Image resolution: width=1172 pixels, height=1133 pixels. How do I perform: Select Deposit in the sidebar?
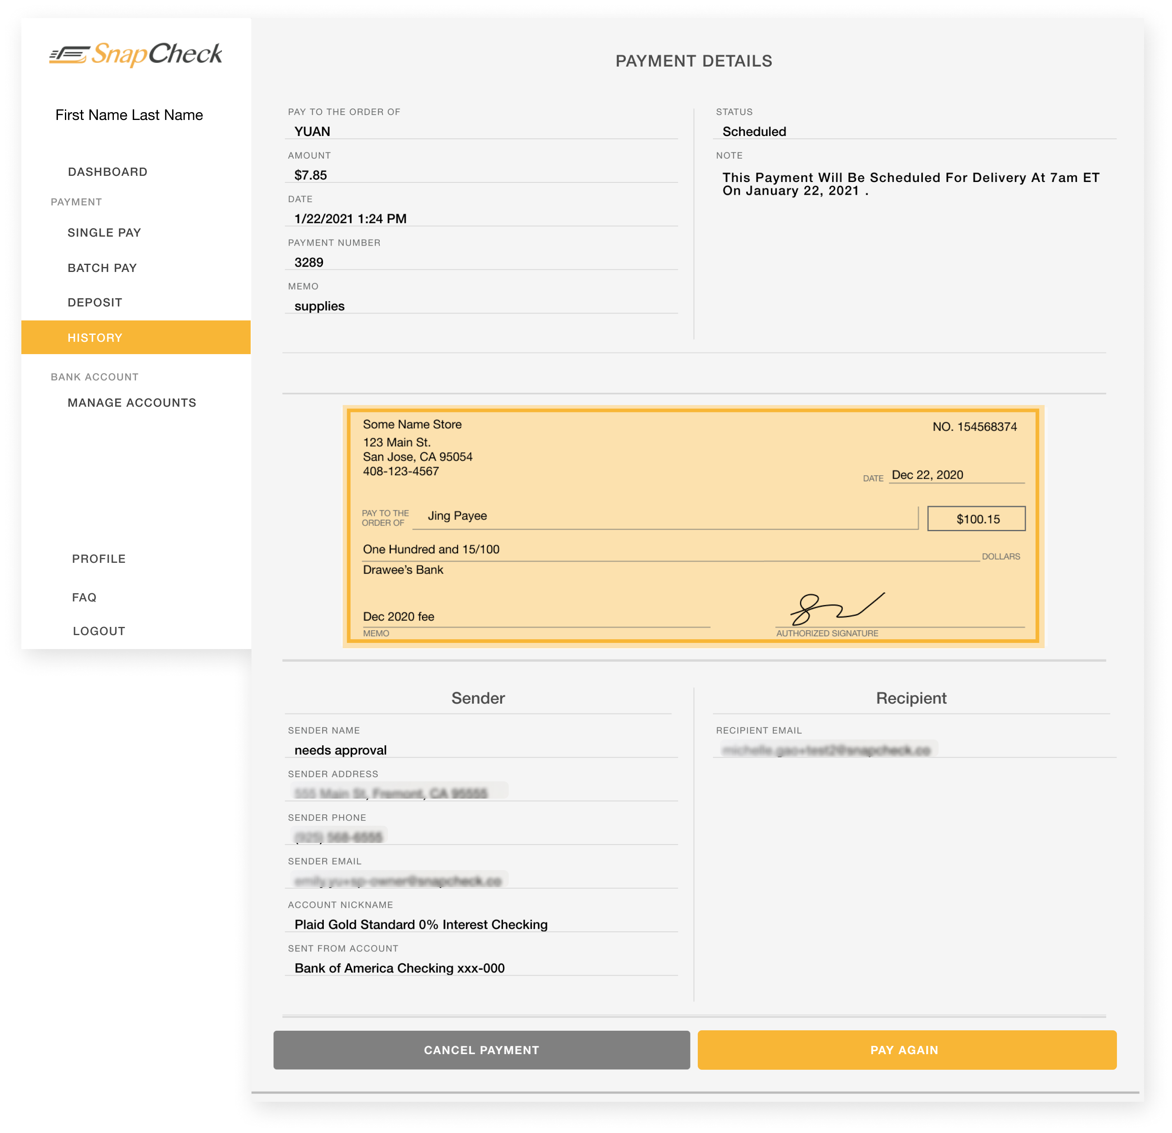95,302
